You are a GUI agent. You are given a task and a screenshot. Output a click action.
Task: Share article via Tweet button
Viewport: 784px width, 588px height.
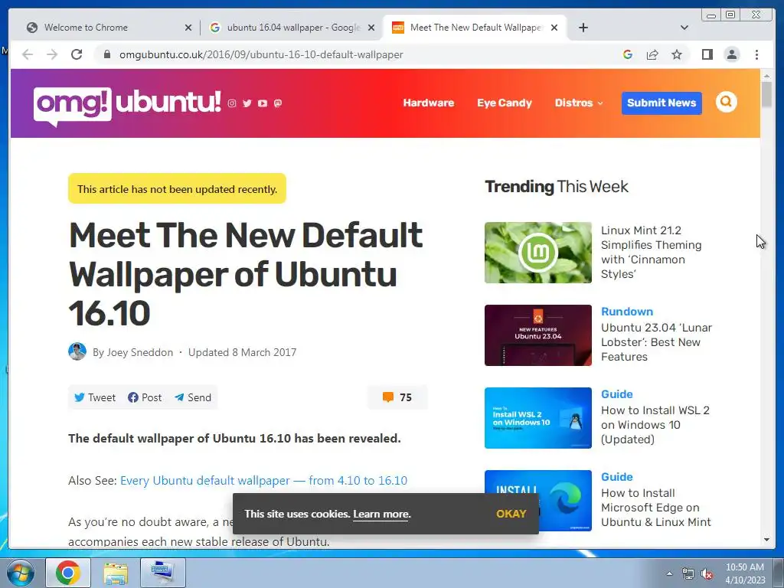[94, 397]
